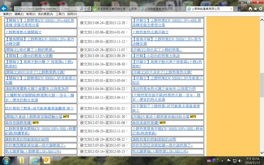Open simplified link 【开箱】小阳台的热泵大挑战
Image resolution: width=264 pixels, height=165 pixels.
tap(156, 56)
